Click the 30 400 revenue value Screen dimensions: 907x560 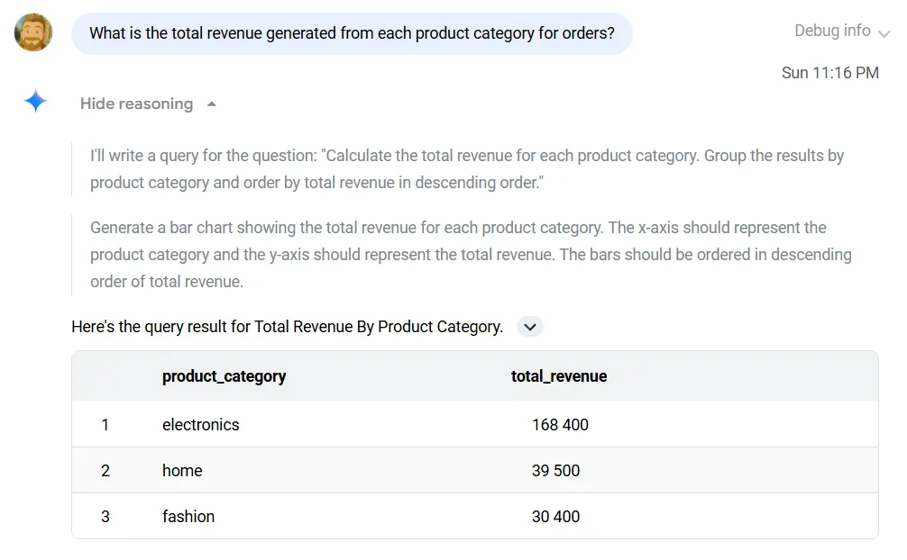[x=555, y=517]
